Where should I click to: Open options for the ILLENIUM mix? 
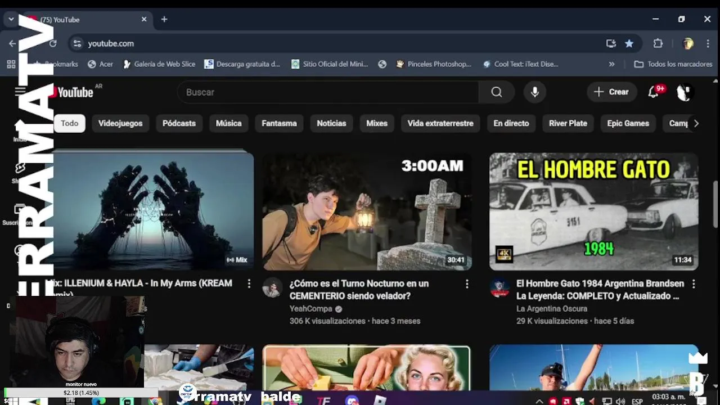click(x=249, y=284)
